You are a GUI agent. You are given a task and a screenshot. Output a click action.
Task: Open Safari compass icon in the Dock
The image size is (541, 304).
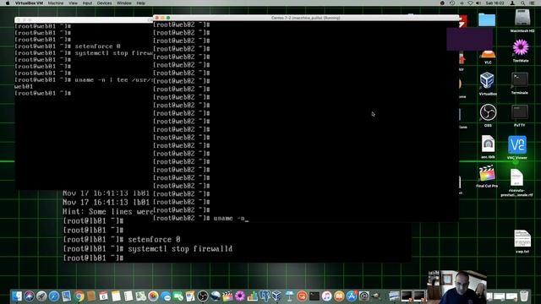[54, 296]
